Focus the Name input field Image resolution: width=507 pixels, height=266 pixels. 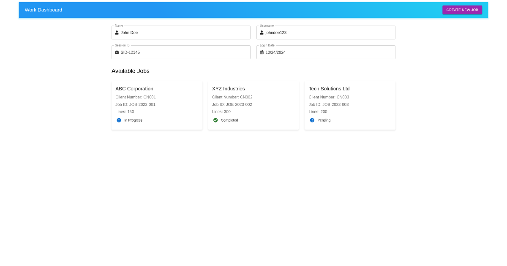(x=184, y=33)
